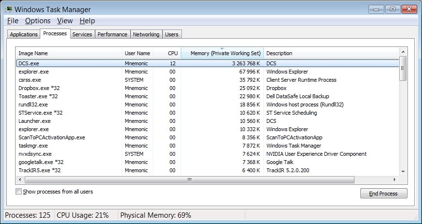Minimize the Windows Task Manager window
422x224 pixels.
[x=376, y=9]
